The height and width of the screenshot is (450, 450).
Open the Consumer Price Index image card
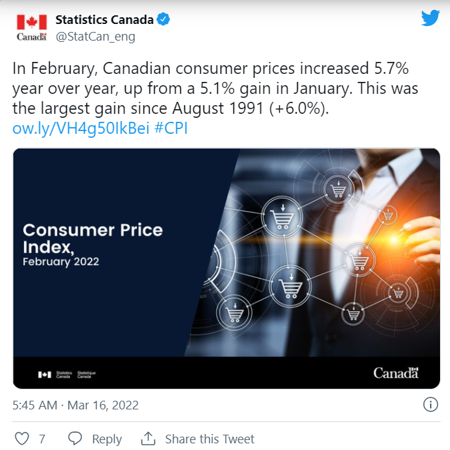coord(227,268)
